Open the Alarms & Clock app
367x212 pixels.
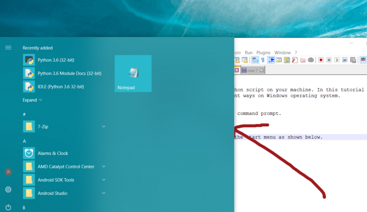[x=53, y=153]
